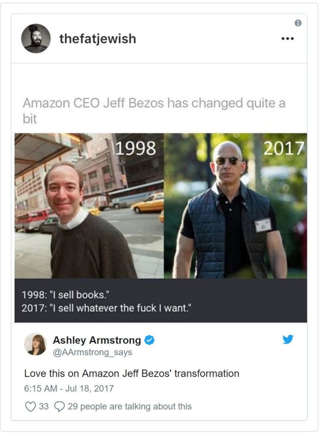Click the 2017 photo half
The height and width of the screenshot is (434, 321).
coord(236,206)
